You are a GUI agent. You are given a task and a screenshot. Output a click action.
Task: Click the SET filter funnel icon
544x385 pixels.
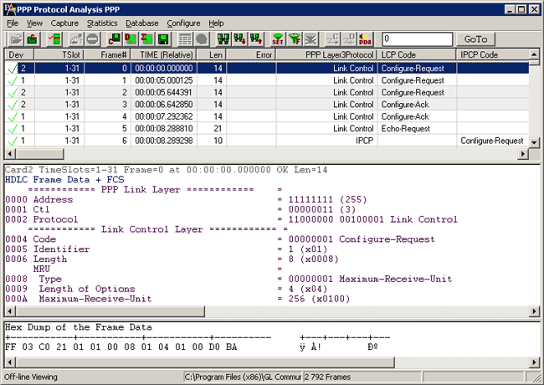[278, 39]
